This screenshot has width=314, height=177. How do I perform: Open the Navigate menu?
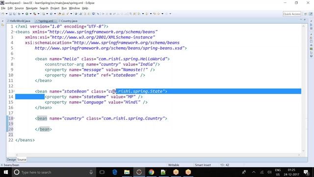point(31,8)
